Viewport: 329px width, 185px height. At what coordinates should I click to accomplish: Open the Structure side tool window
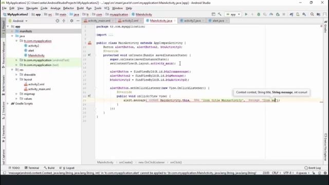point(4,111)
